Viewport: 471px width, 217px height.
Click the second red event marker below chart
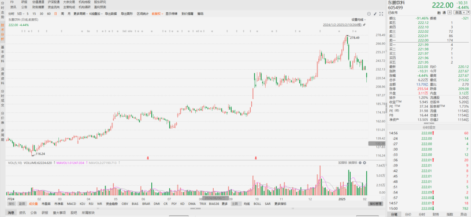(256, 158)
